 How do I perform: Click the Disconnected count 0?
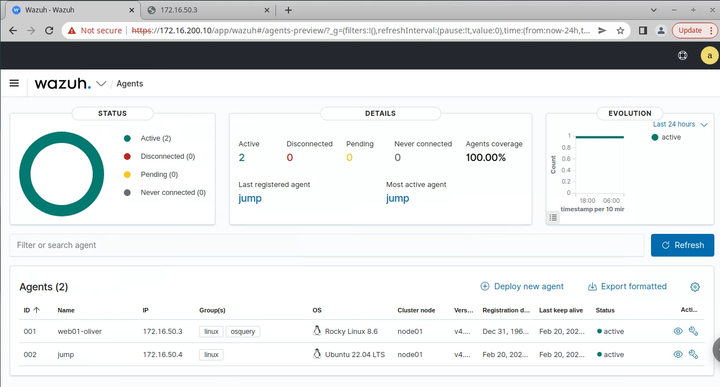click(290, 158)
